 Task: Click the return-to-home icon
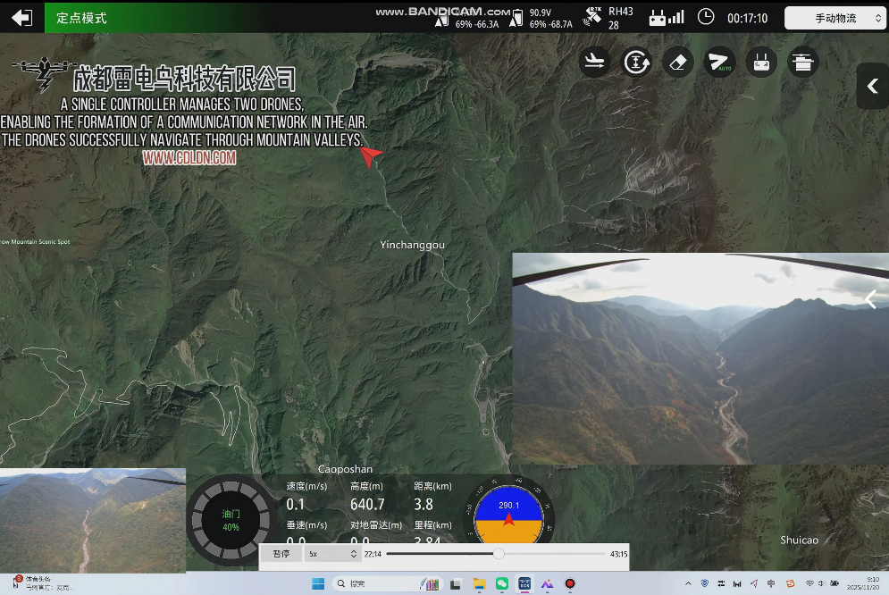pos(635,62)
